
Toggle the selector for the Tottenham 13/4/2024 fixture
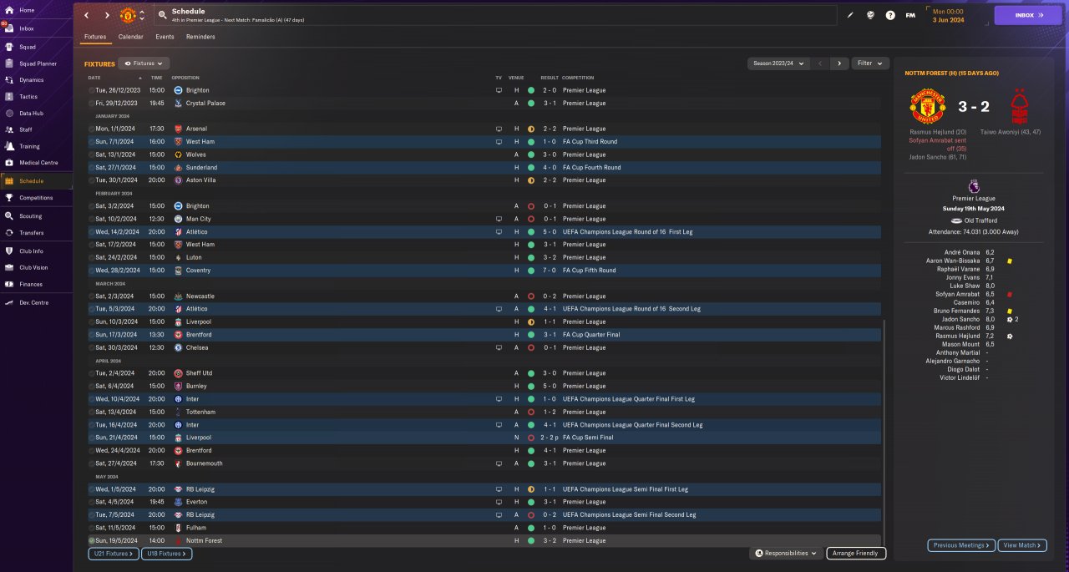91,412
